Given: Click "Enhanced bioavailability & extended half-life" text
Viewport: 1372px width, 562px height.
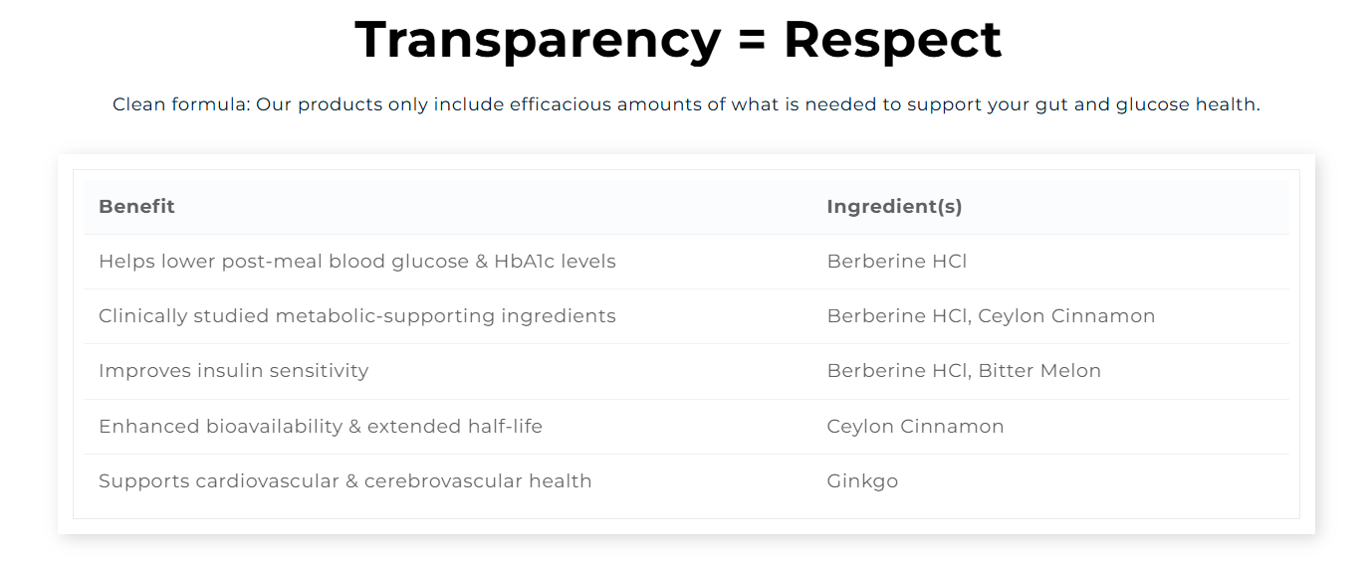Looking at the screenshot, I should (x=320, y=427).
